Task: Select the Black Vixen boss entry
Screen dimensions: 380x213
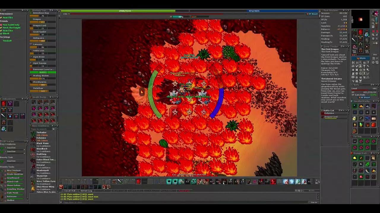Action: coord(43,145)
